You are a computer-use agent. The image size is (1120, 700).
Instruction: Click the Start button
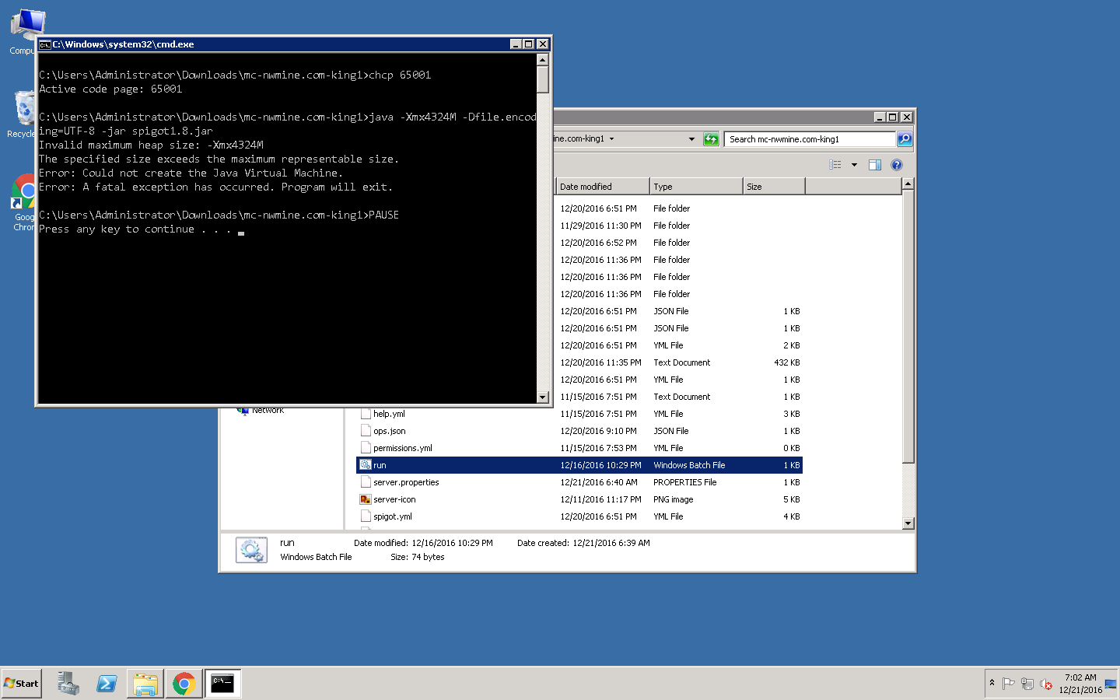pos(22,684)
